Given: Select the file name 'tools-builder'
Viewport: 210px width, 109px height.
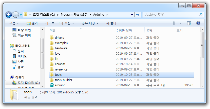Looking at the screenshot, I should (x=64, y=80).
